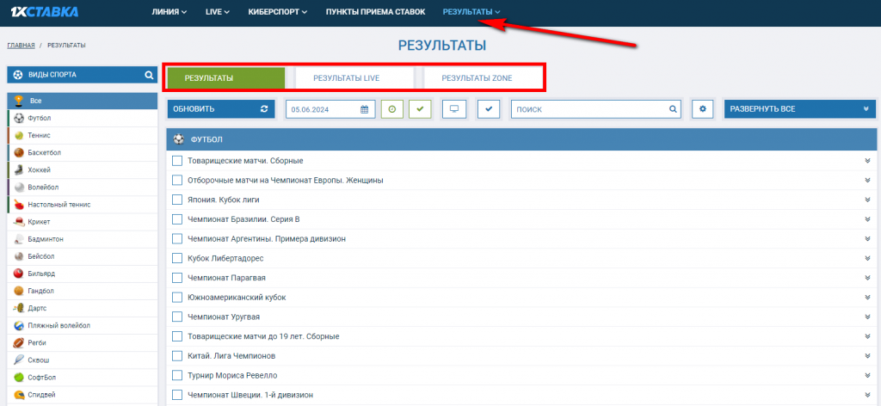Viewport: 881px width, 406px height.
Task: Click the volleyball icon
Action: [x=19, y=188]
